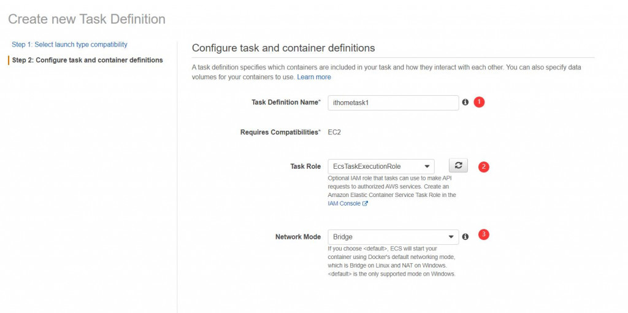The image size is (628, 313).
Task: Click the EC2 compatibility value
Action: [335, 132]
